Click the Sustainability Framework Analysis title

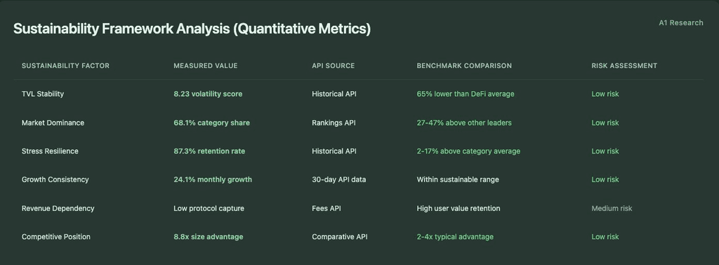tap(192, 29)
